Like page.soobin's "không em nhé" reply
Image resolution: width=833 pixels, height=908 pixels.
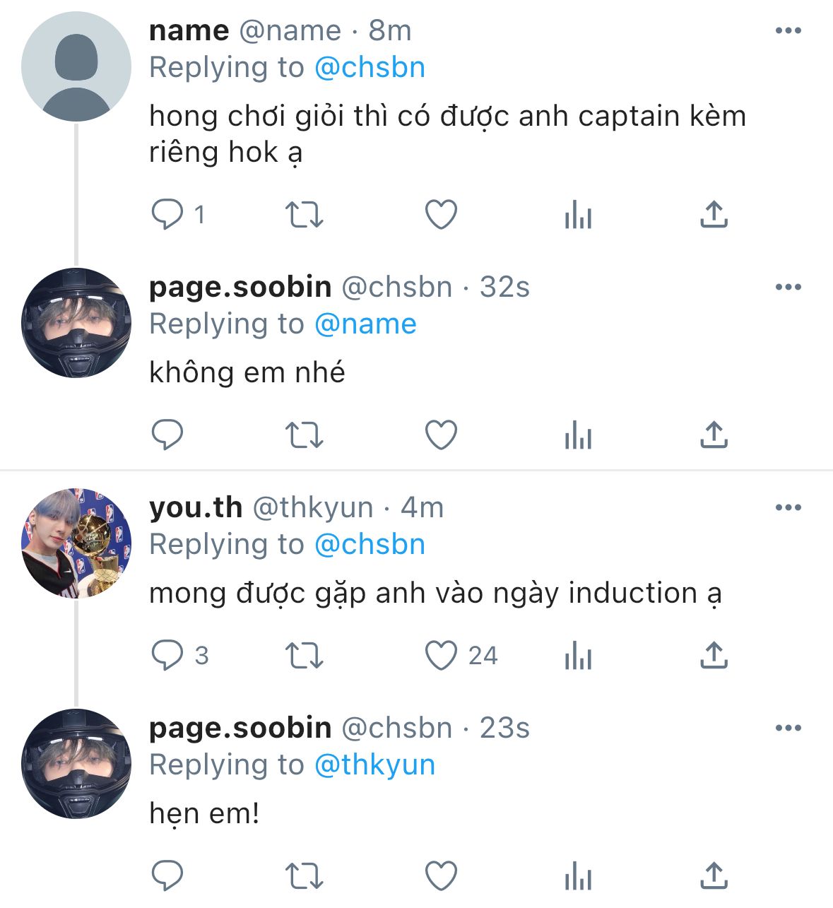(x=441, y=435)
